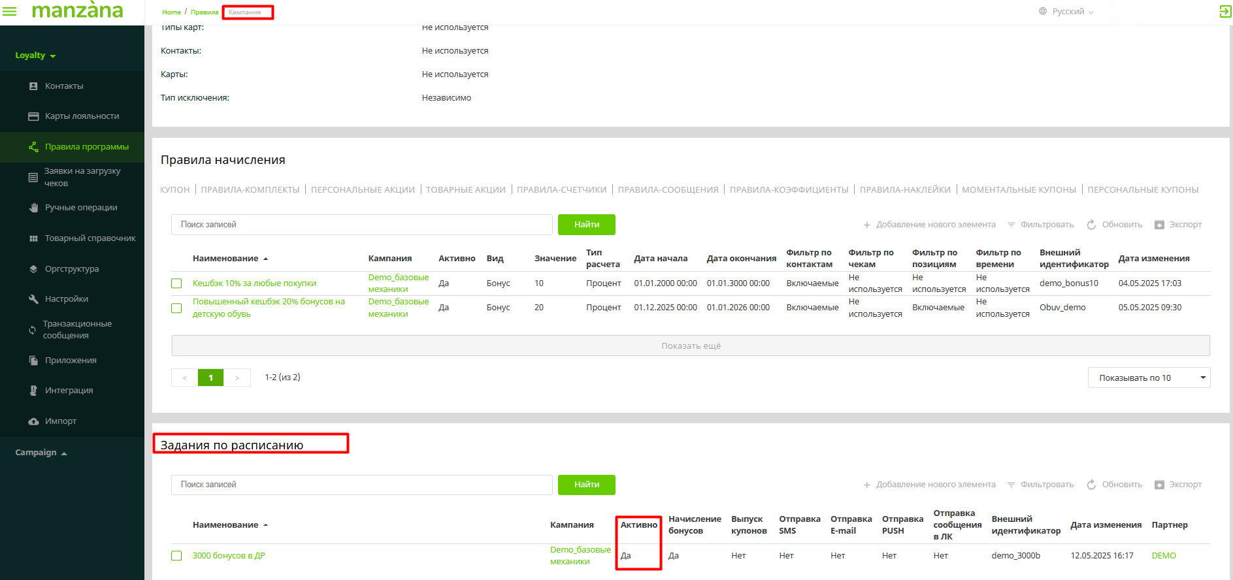Select checkbox for Кешбэк 10% за любые покупки
This screenshot has width=1233, height=580.
(176, 283)
